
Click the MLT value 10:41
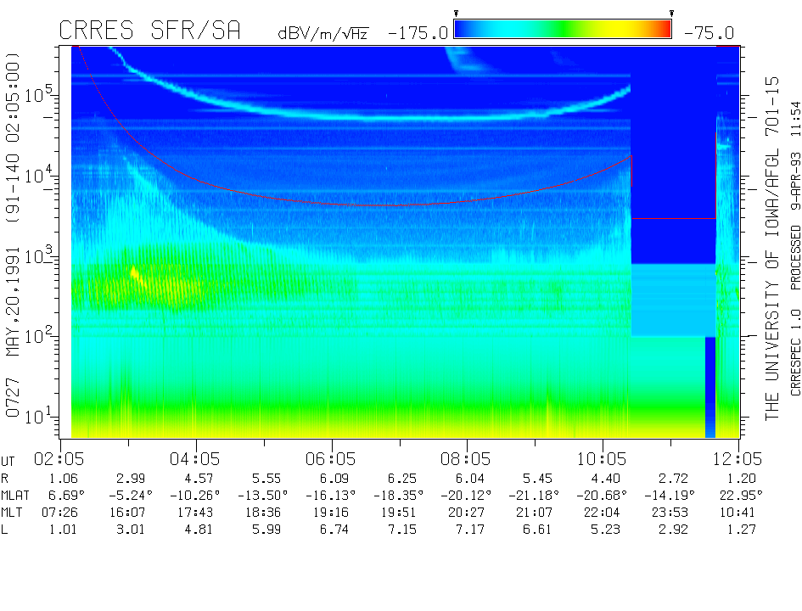pos(738,513)
